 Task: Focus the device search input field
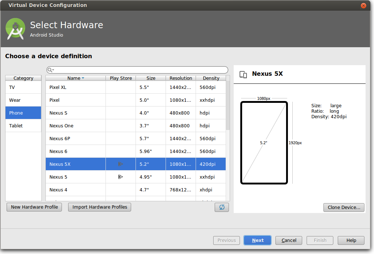pyautogui.click(x=137, y=70)
